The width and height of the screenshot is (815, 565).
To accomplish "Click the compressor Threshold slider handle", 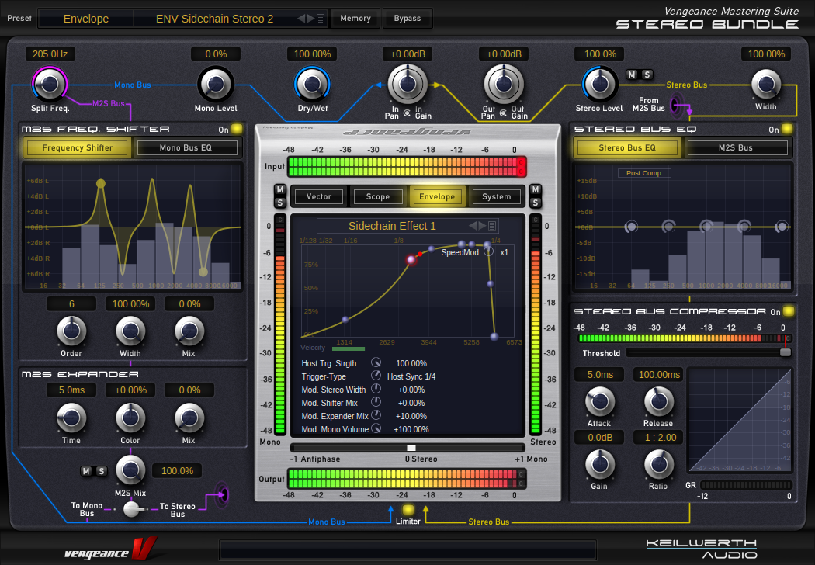I will point(786,352).
